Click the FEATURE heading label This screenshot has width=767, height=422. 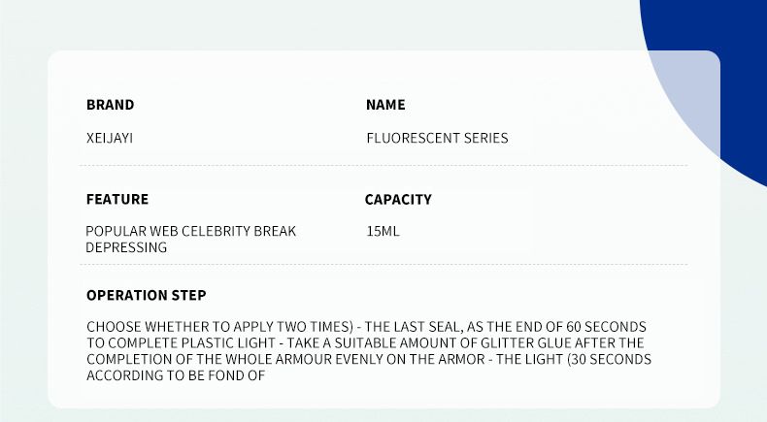117,199
